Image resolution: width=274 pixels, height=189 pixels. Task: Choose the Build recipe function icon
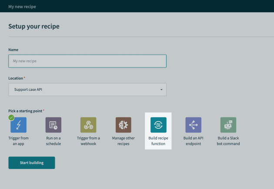(x=158, y=125)
